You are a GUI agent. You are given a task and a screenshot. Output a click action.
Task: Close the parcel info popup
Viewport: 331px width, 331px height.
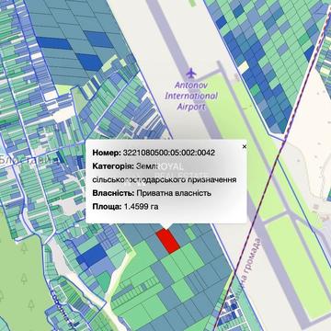click(x=245, y=146)
